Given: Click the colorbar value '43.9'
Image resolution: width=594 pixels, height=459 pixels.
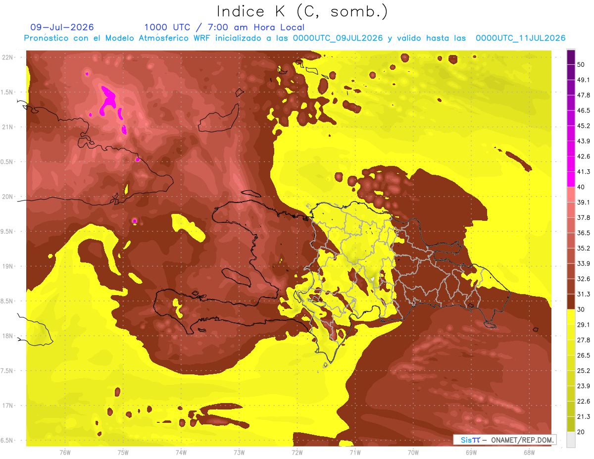Looking at the screenshot, I should 584,141.
